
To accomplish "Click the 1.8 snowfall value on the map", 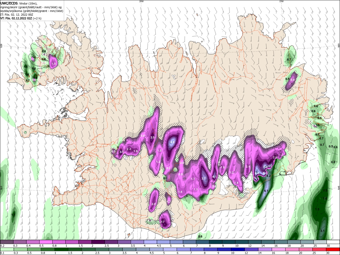I will tap(223, 167).
